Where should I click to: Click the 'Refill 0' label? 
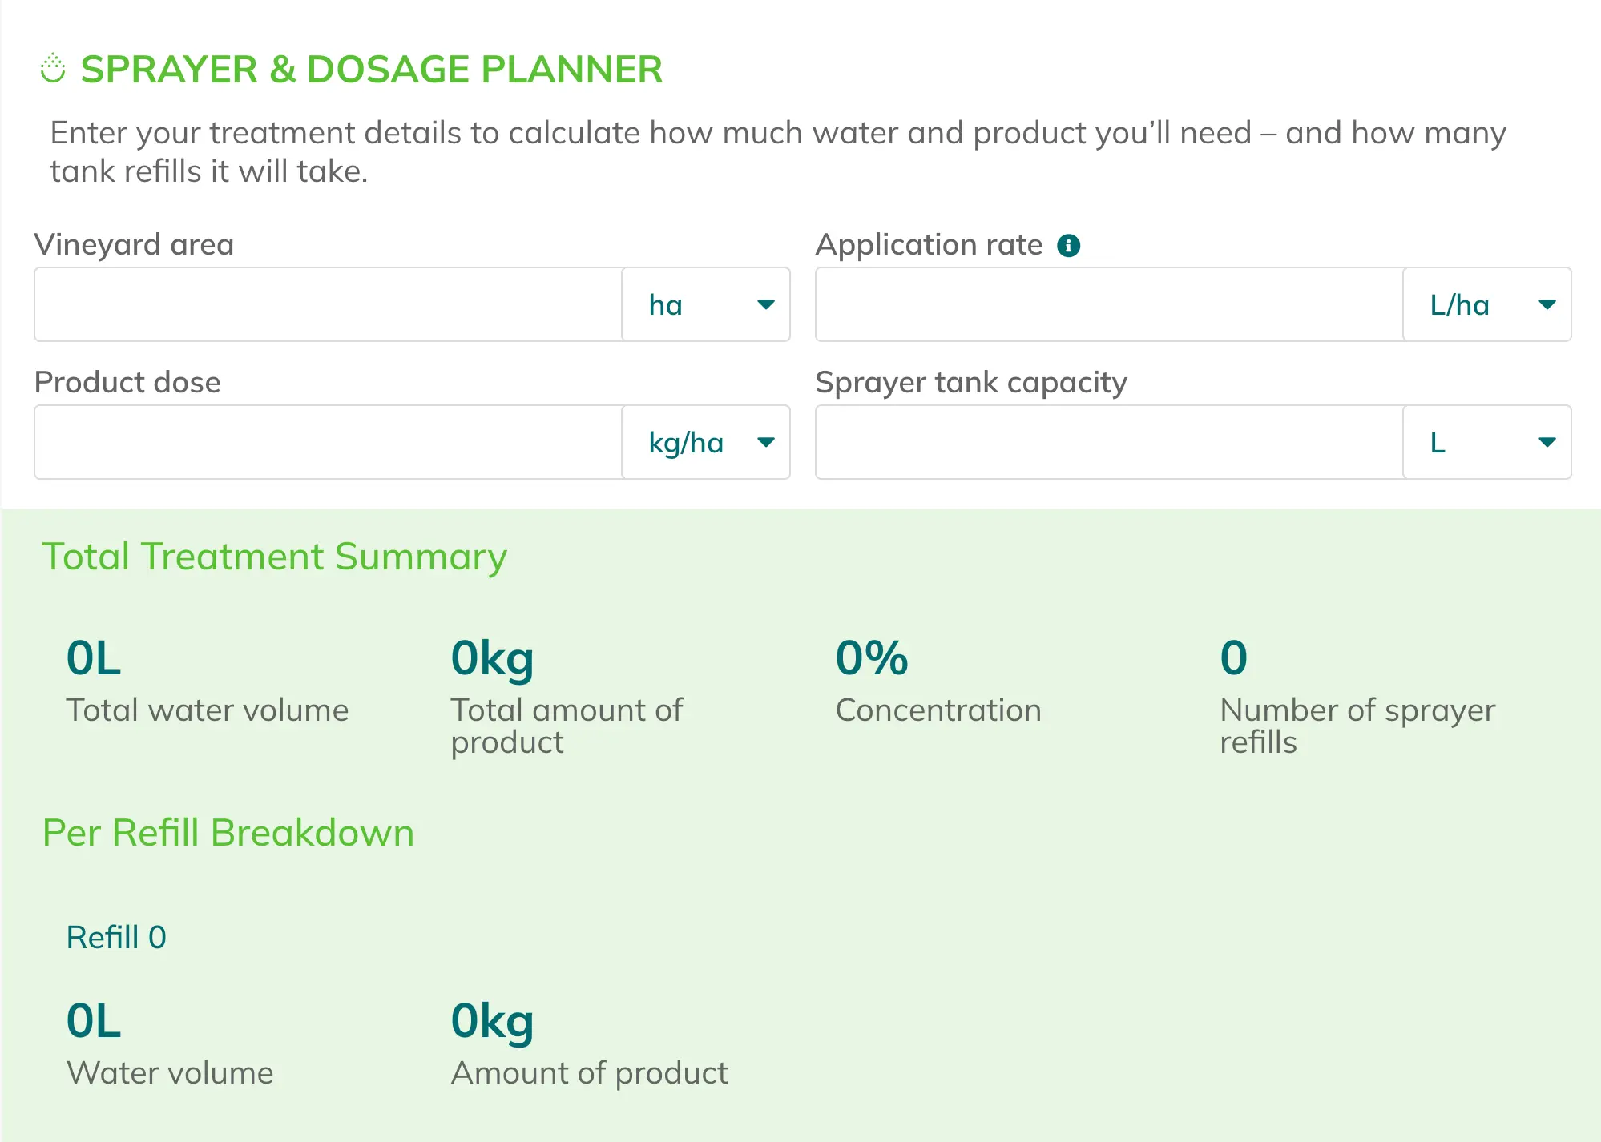[116, 937]
